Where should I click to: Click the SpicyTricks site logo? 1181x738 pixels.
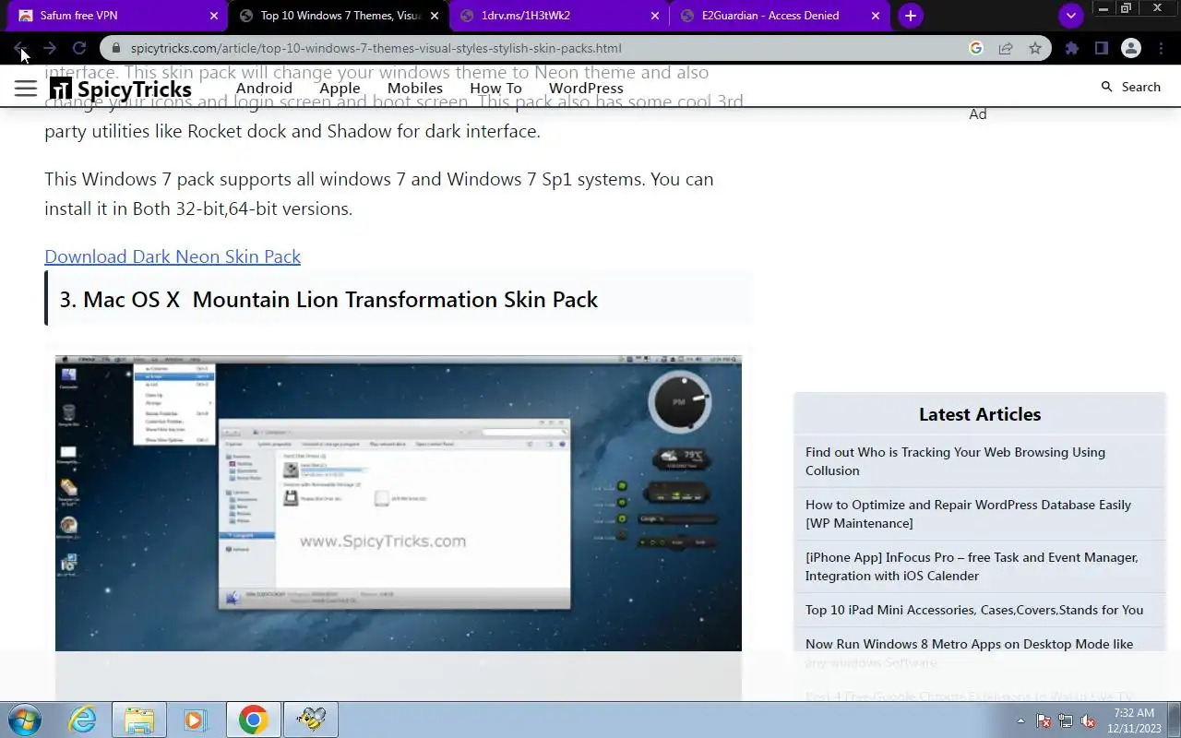121,89
